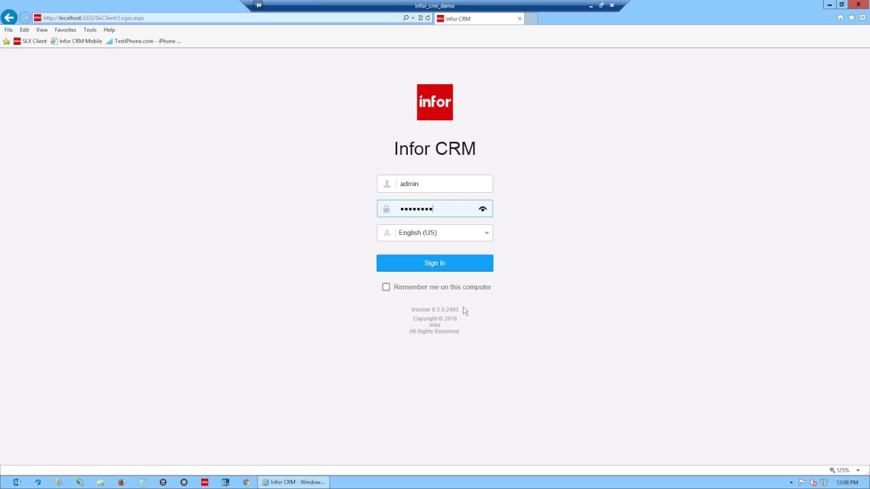Click the browser Forward arrow button

click(x=24, y=18)
